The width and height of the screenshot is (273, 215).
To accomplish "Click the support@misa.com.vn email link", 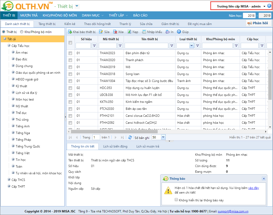I will pos(233,211).
